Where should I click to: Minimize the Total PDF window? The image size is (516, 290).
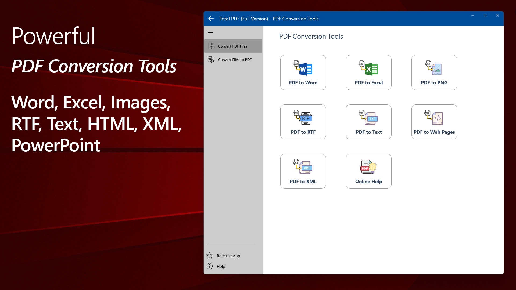[473, 16]
